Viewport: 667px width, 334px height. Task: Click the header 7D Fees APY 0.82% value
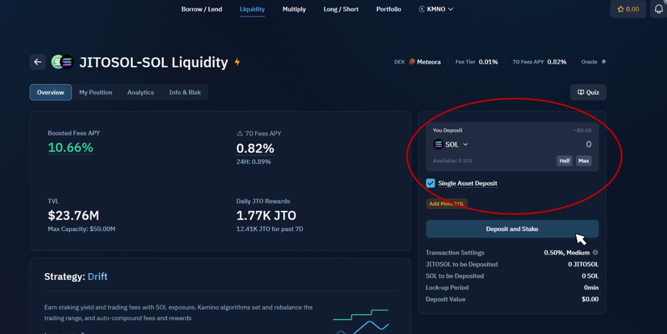[x=557, y=62]
